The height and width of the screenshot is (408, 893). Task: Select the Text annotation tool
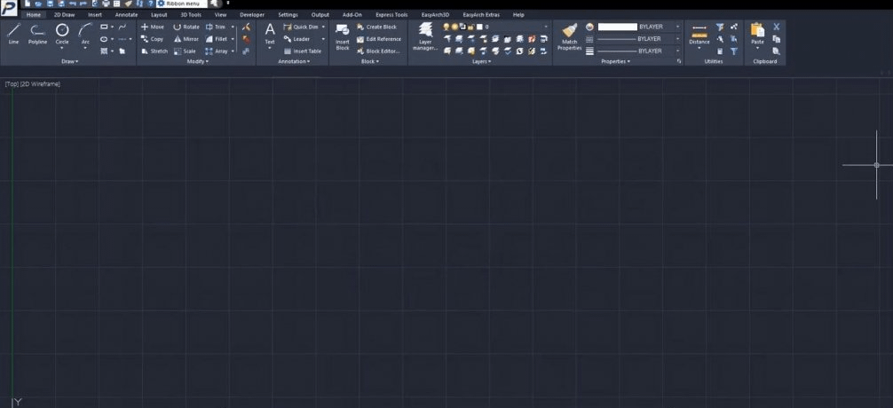pyautogui.click(x=270, y=34)
